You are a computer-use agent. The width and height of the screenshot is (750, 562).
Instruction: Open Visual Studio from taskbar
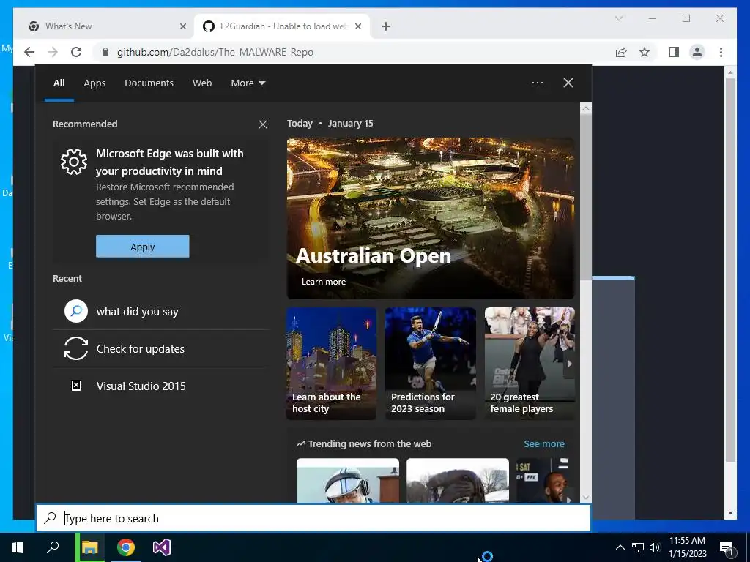[162, 547]
